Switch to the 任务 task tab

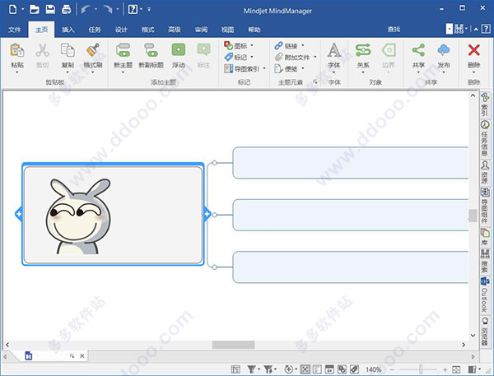(x=95, y=30)
